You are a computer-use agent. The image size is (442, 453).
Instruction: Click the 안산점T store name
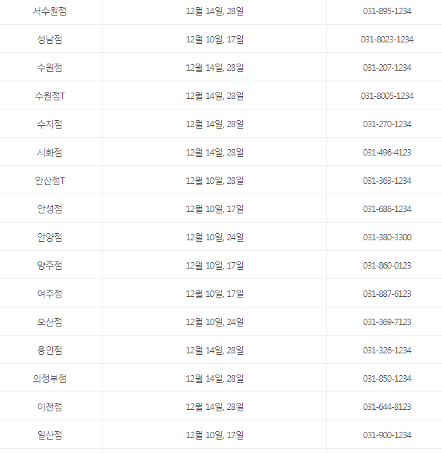click(x=49, y=181)
